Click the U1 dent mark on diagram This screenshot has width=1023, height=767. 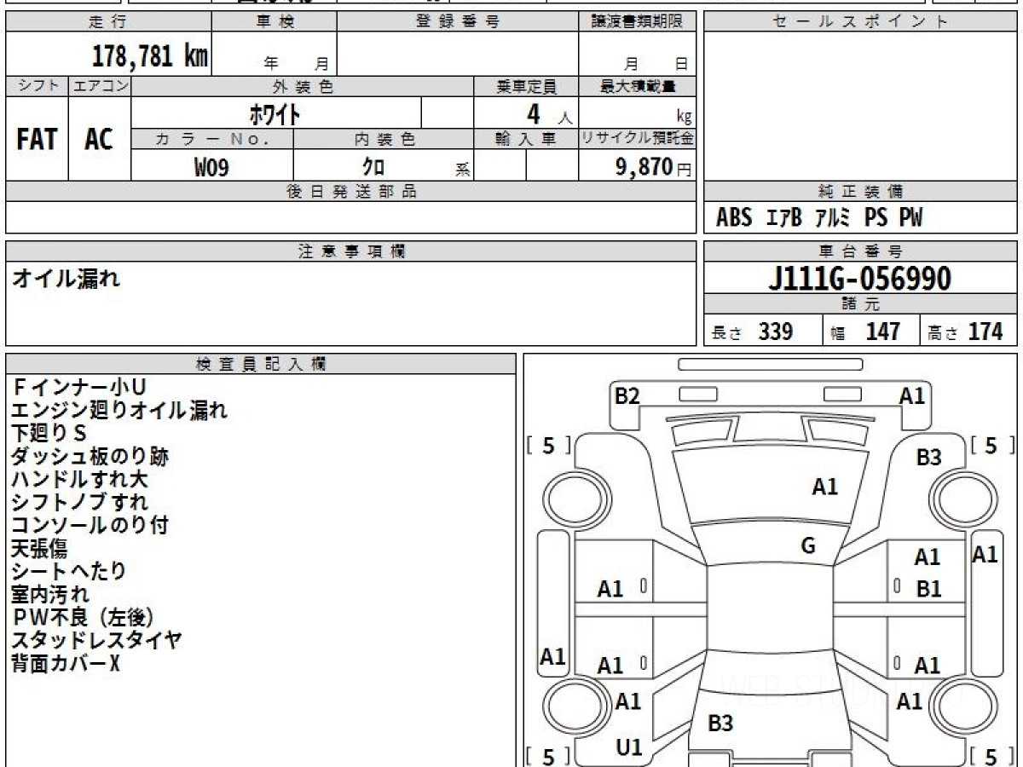[x=629, y=747]
